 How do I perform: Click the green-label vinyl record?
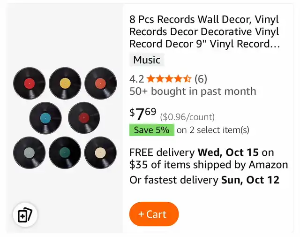coord(65,153)
